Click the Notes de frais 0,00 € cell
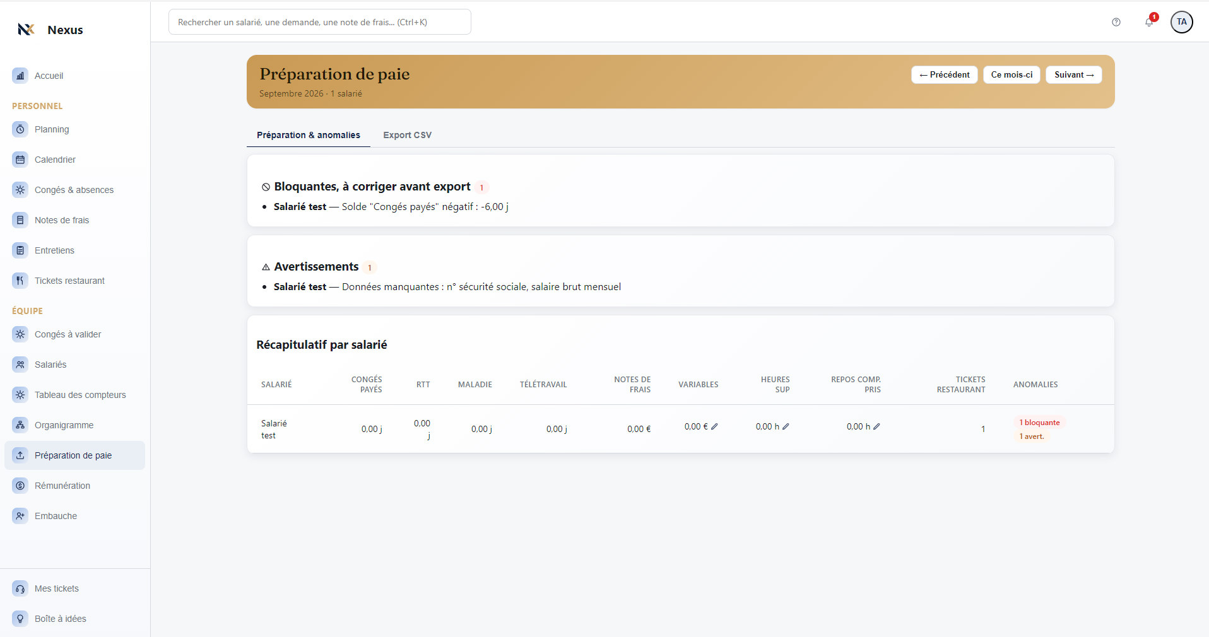The width and height of the screenshot is (1209, 637). (x=639, y=429)
